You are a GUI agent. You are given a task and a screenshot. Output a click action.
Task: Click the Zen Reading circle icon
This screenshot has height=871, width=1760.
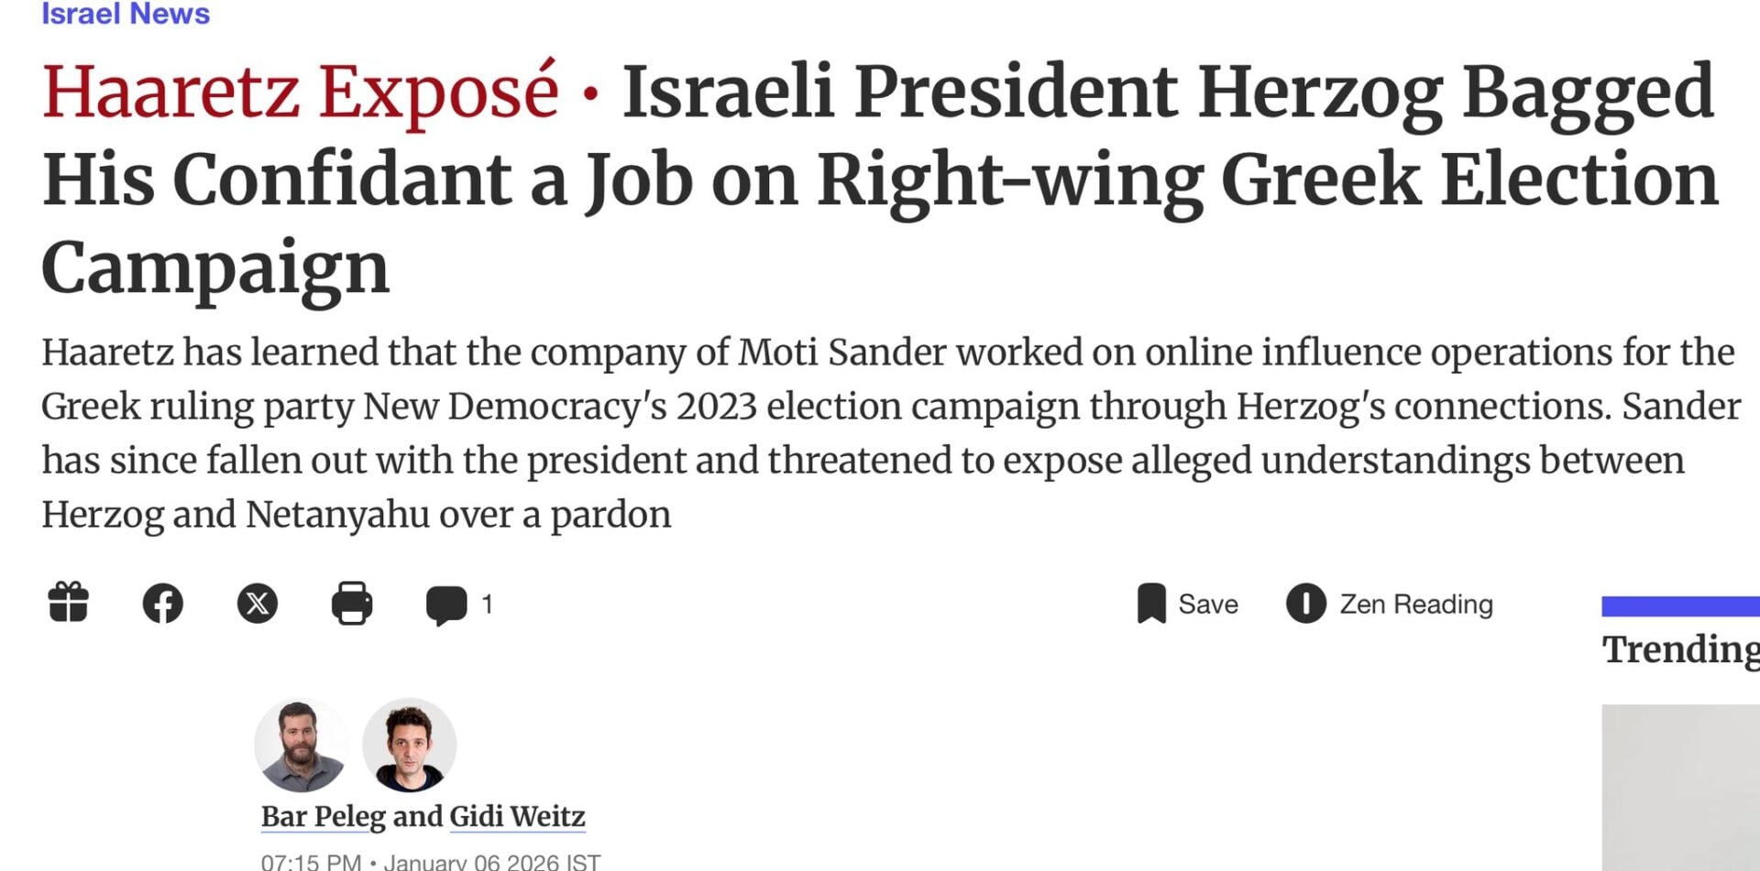pyautogui.click(x=1306, y=604)
